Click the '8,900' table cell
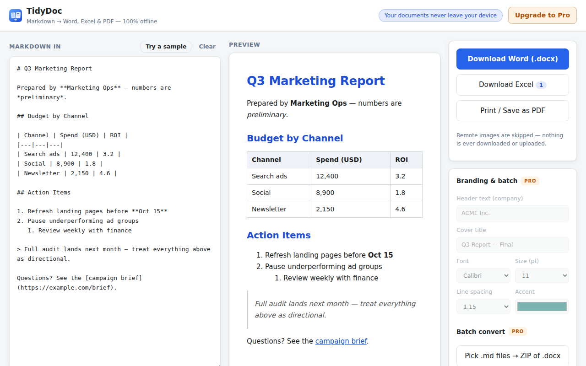The image size is (586, 366). tap(351, 193)
